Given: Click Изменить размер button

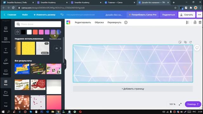Looking at the screenshot, I should [x=44, y=15].
